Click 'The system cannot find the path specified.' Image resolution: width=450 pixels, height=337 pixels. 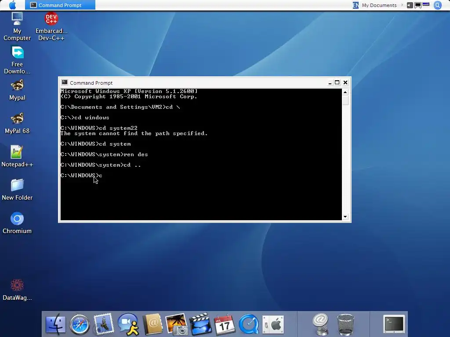tap(134, 133)
